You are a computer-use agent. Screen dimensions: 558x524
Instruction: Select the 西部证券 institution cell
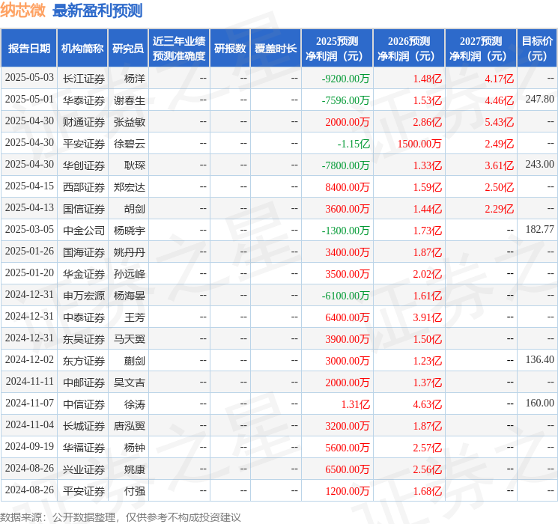tap(84, 187)
